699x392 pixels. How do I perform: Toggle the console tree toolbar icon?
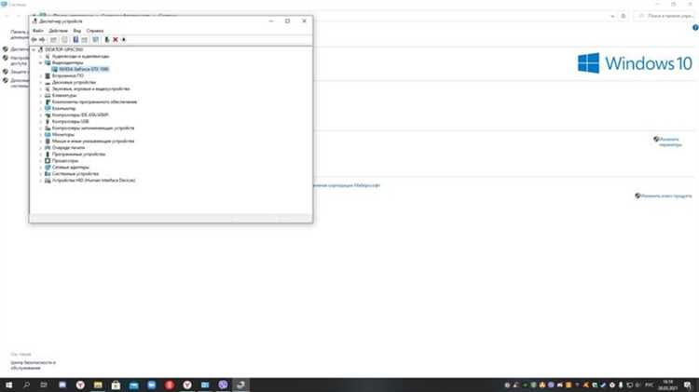pyautogui.click(x=53, y=40)
